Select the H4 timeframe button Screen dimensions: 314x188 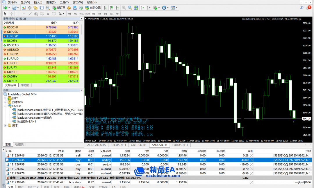(x=99, y=14)
